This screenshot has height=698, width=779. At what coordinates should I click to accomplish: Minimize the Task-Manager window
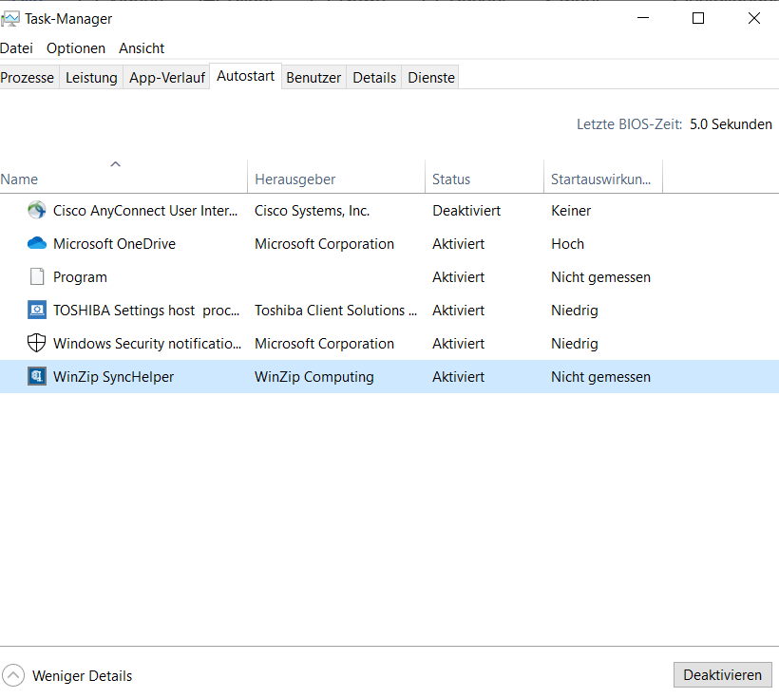coord(643,18)
